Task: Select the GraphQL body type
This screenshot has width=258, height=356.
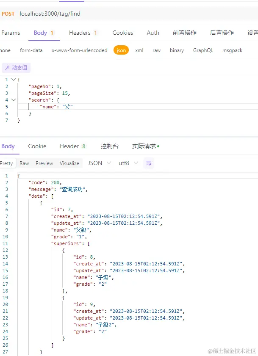Action: [x=203, y=50]
